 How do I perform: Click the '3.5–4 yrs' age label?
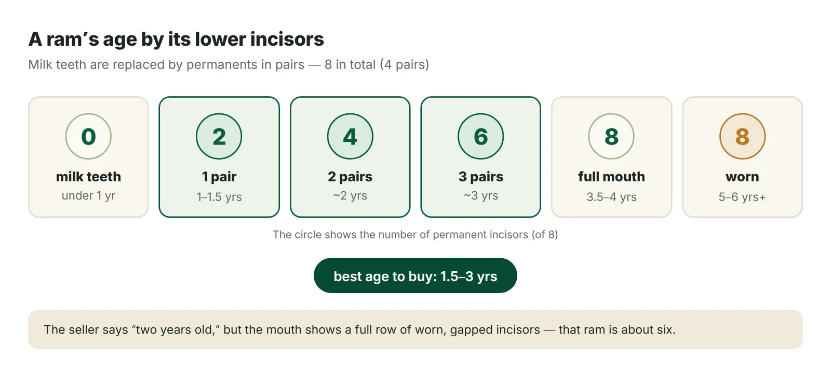[x=611, y=197]
